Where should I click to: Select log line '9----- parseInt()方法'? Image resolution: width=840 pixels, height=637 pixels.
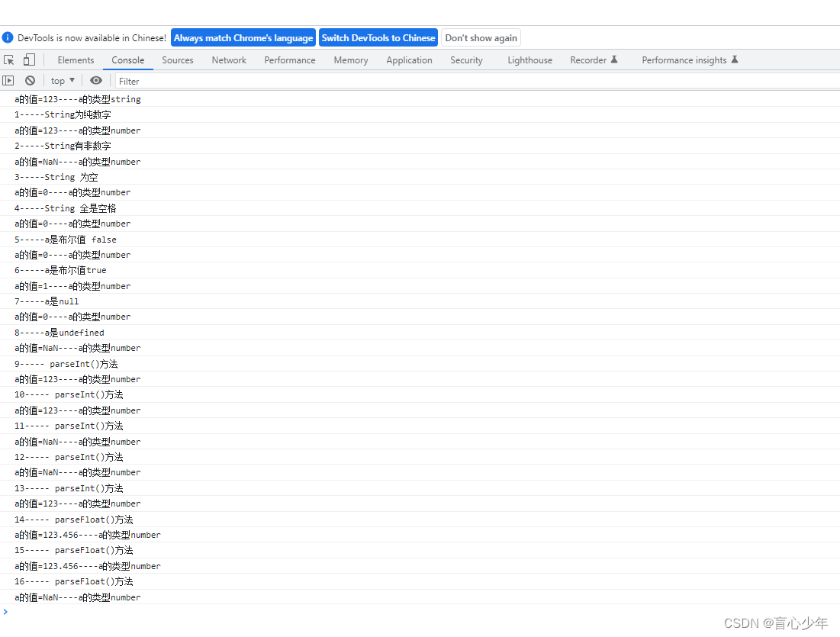[66, 364]
